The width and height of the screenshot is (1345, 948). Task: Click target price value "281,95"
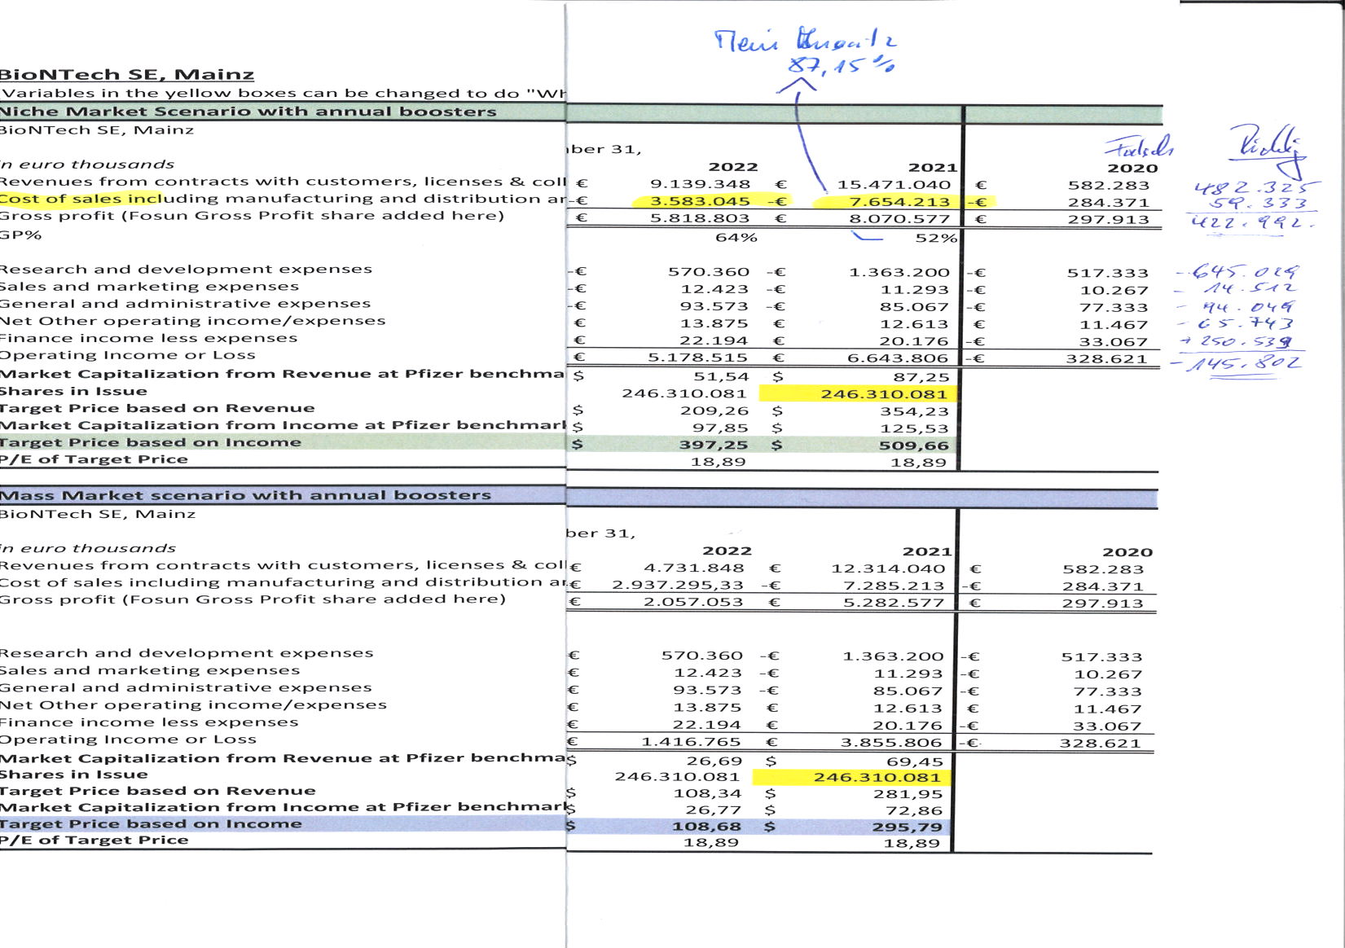[x=908, y=794]
